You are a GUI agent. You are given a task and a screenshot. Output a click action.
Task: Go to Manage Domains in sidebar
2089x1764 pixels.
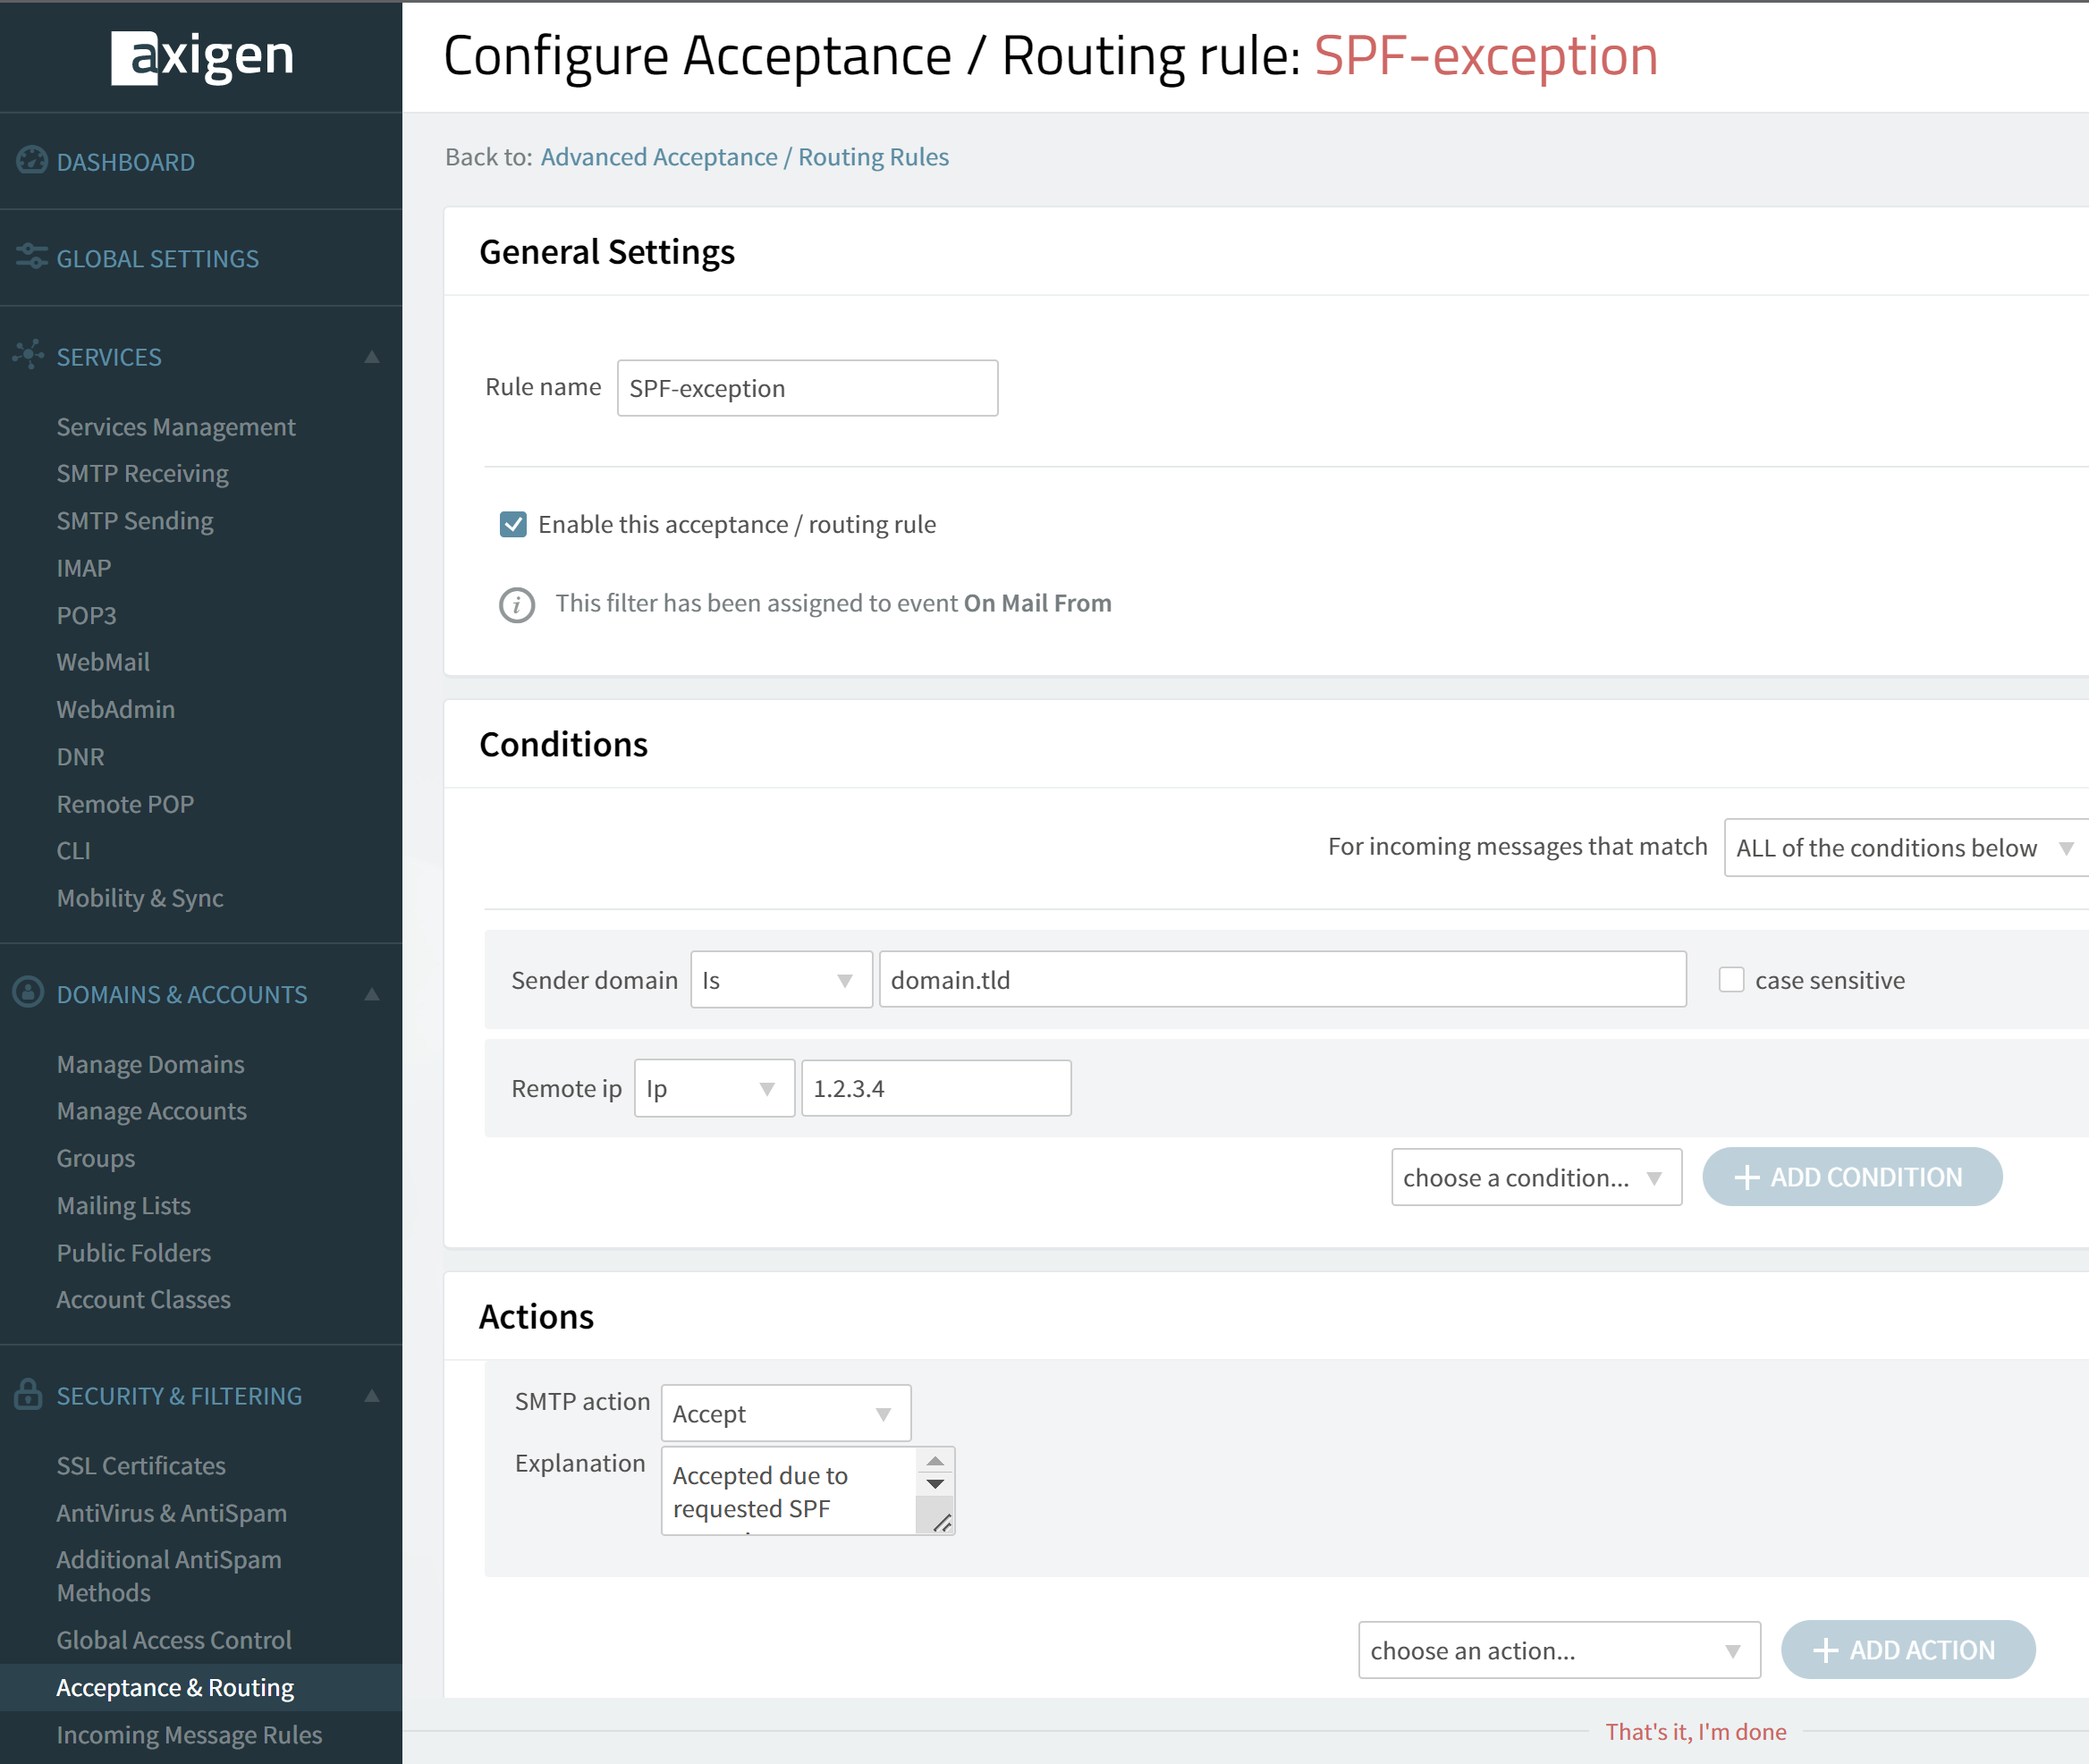point(151,1064)
